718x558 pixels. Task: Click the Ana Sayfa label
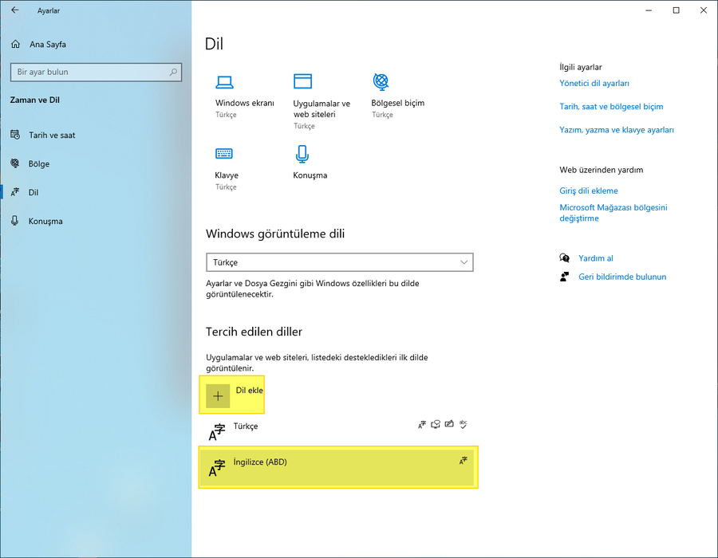pos(48,45)
